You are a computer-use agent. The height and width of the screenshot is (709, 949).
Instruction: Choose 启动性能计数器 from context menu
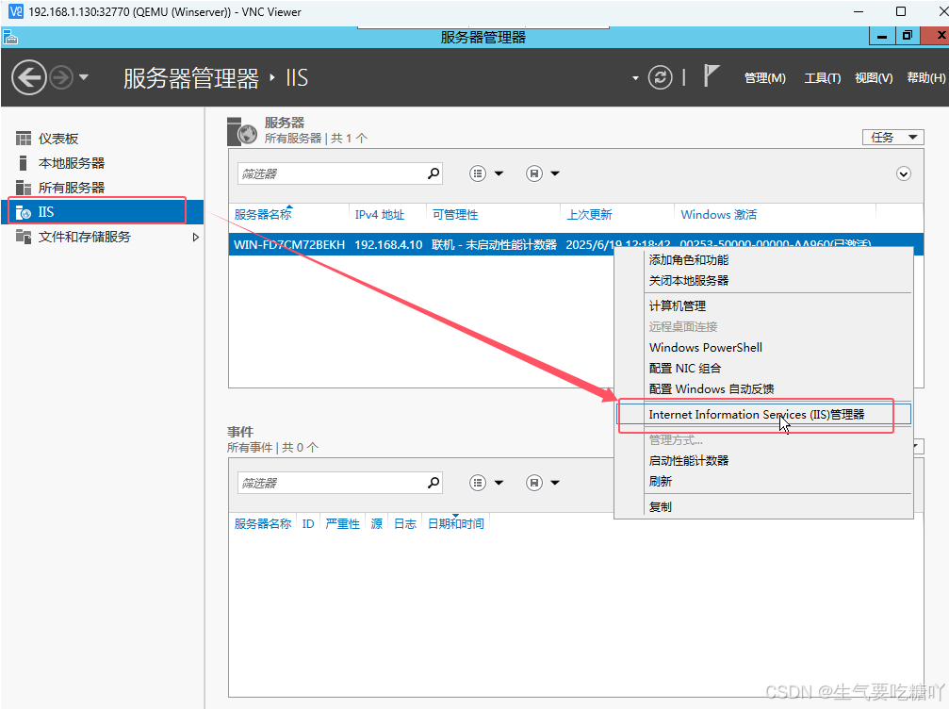point(689,461)
